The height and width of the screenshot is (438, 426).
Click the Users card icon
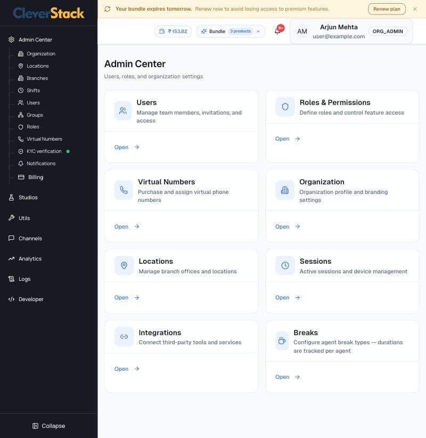[123, 111]
